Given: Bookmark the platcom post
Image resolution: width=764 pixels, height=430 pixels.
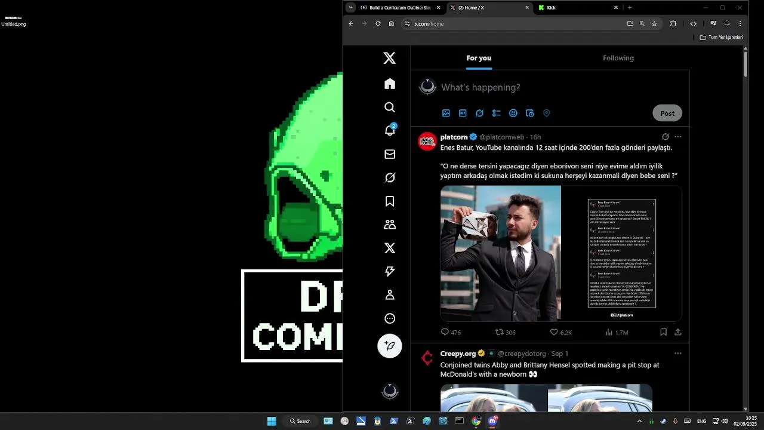Looking at the screenshot, I should 663,332.
